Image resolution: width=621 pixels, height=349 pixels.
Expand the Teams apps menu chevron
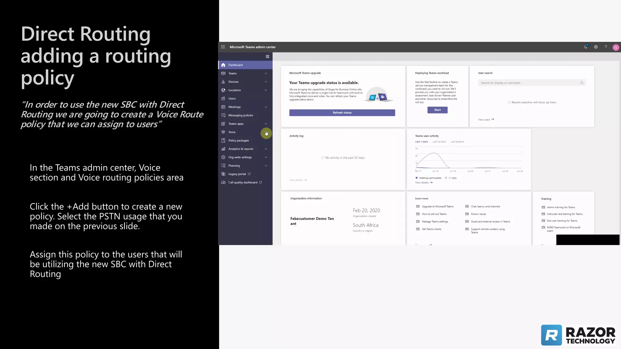(266, 124)
